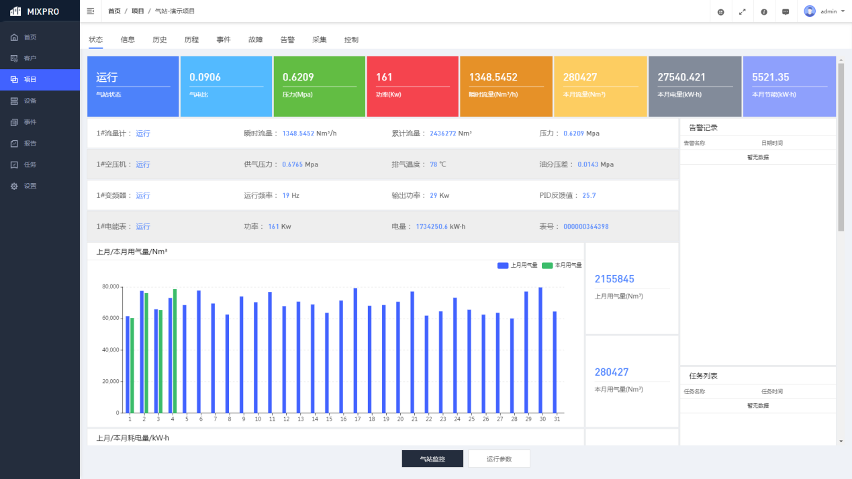Open the messages chat bubble icon
Image resolution: width=852 pixels, height=479 pixels.
tap(786, 12)
